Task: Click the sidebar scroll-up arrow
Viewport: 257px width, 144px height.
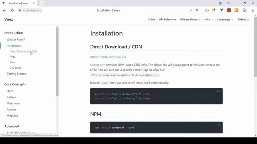Action: pos(57,26)
